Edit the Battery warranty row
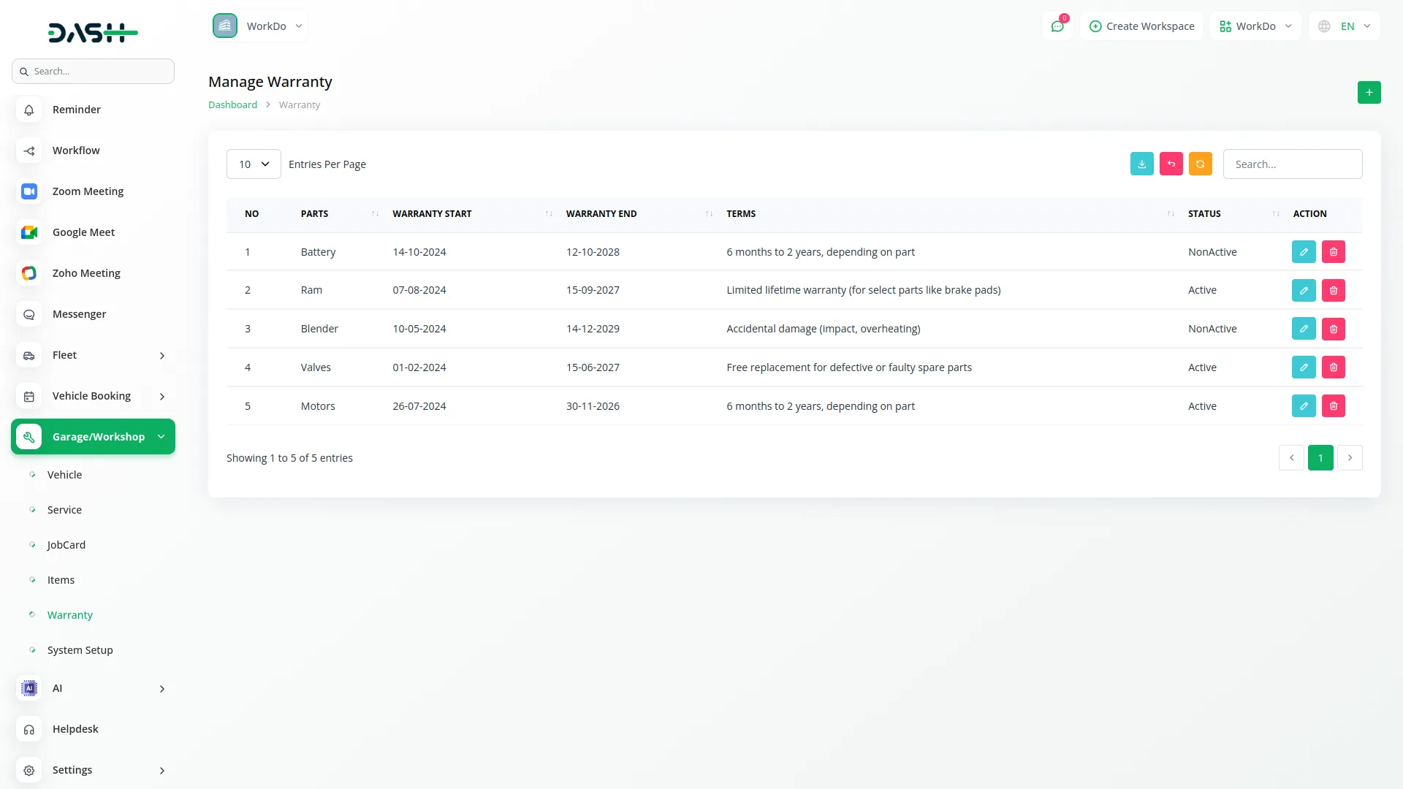Image resolution: width=1403 pixels, height=789 pixels. 1303,252
